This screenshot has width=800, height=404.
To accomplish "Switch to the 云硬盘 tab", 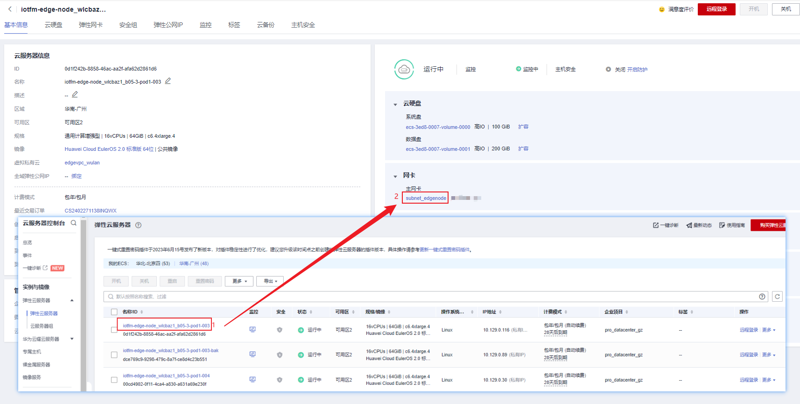I will tap(54, 25).
